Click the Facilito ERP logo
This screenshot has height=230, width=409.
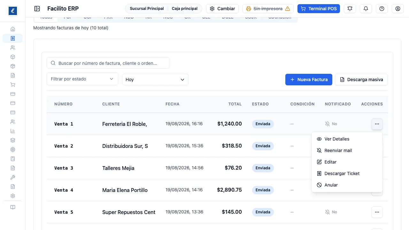click(x=13, y=11)
